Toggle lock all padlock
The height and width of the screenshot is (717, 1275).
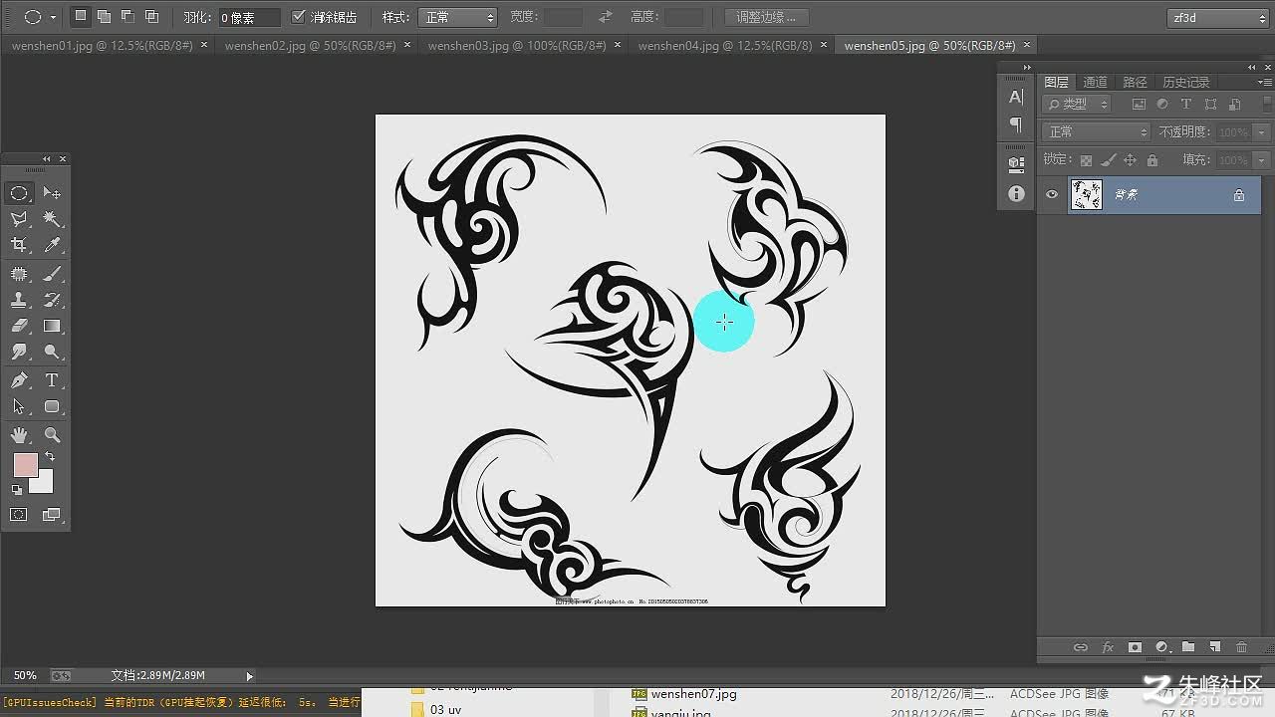pyautogui.click(x=1152, y=160)
